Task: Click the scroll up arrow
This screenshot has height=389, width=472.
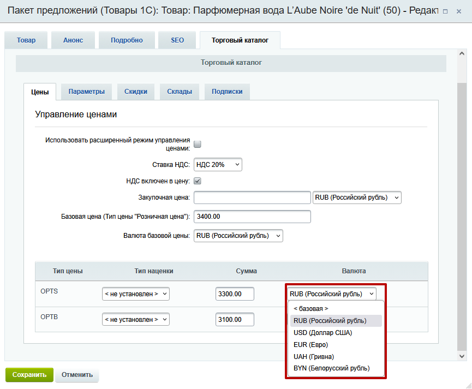Action: point(462,53)
